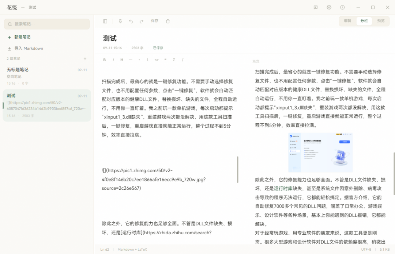Open settings gear in title bar
This screenshot has width=395, height=254.
point(329,8)
